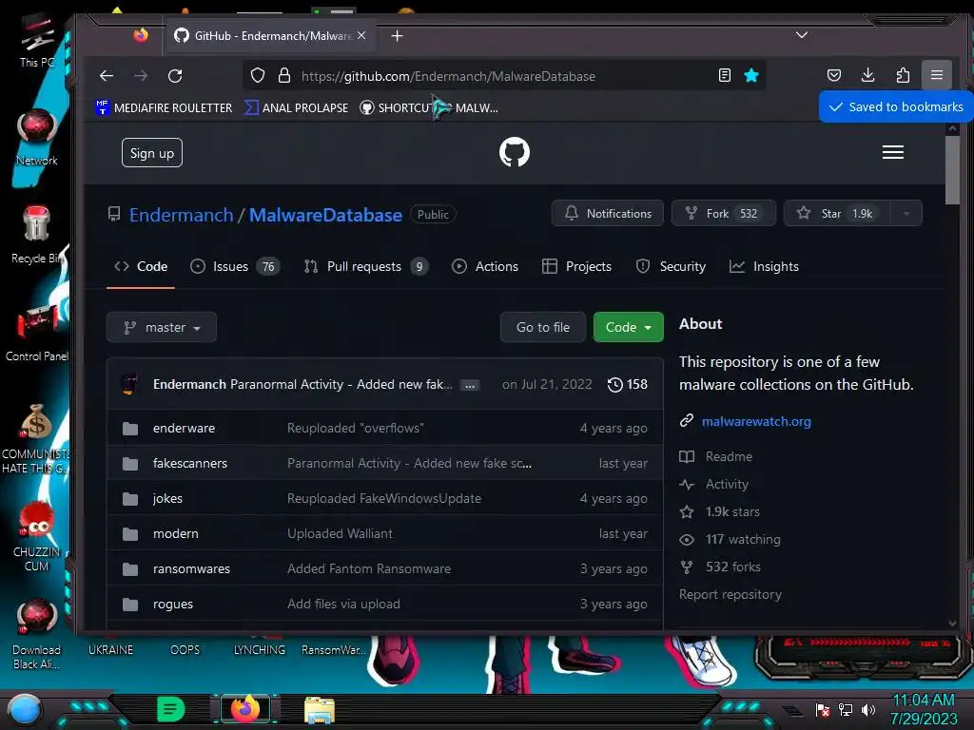
Task: Open a new tab with the plus button
Action: 397,36
